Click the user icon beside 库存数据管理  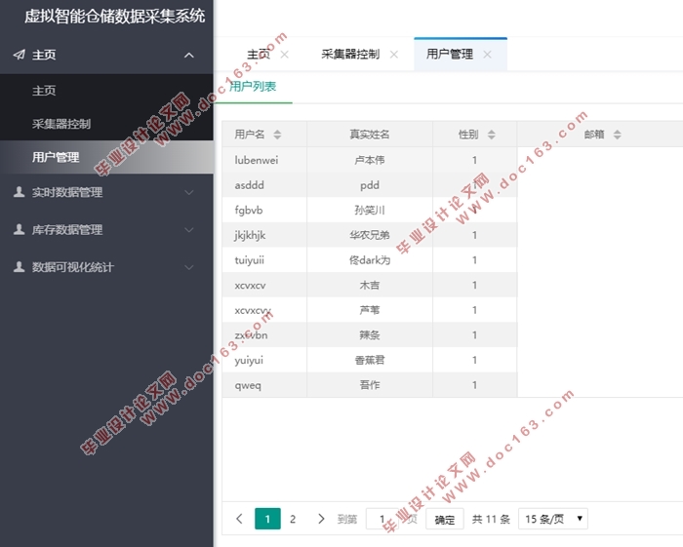point(19,229)
